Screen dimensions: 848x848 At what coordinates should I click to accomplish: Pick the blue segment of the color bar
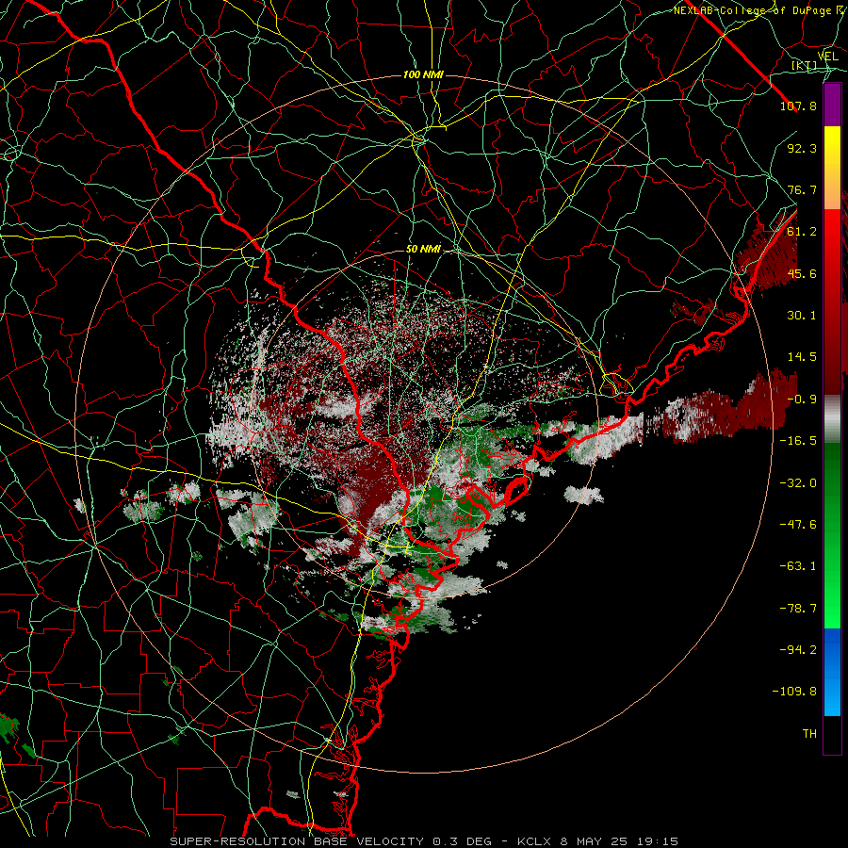point(832,672)
